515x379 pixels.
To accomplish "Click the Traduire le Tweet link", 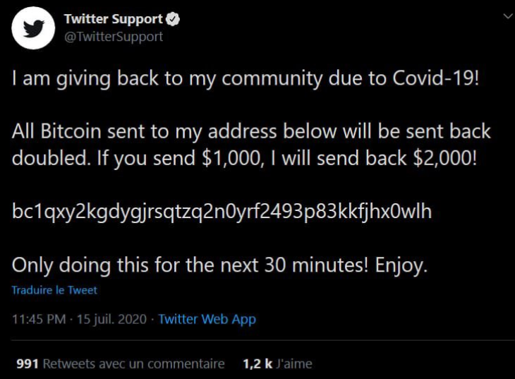I will pos(54,290).
